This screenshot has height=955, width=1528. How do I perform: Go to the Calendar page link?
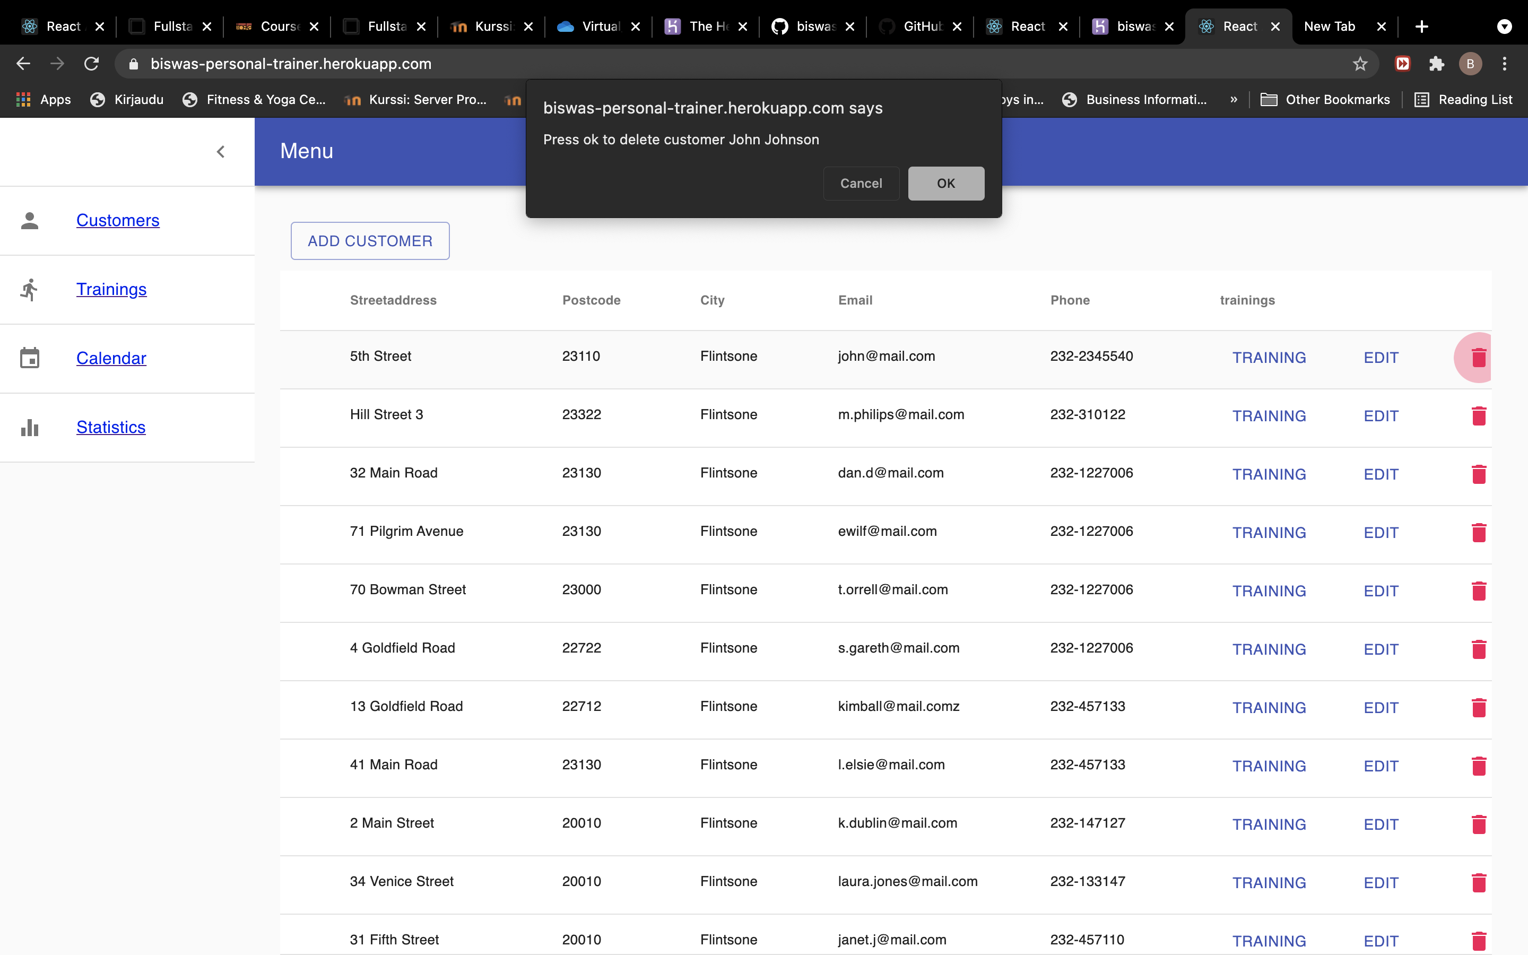tap(111, 358)
